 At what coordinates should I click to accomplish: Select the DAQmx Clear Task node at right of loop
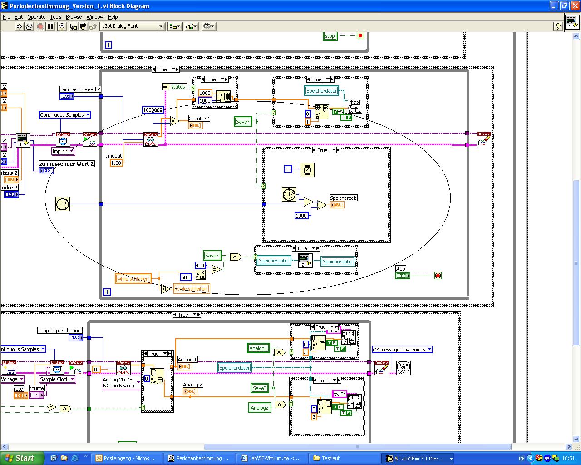pyautogui.click(x=484, y=139)
